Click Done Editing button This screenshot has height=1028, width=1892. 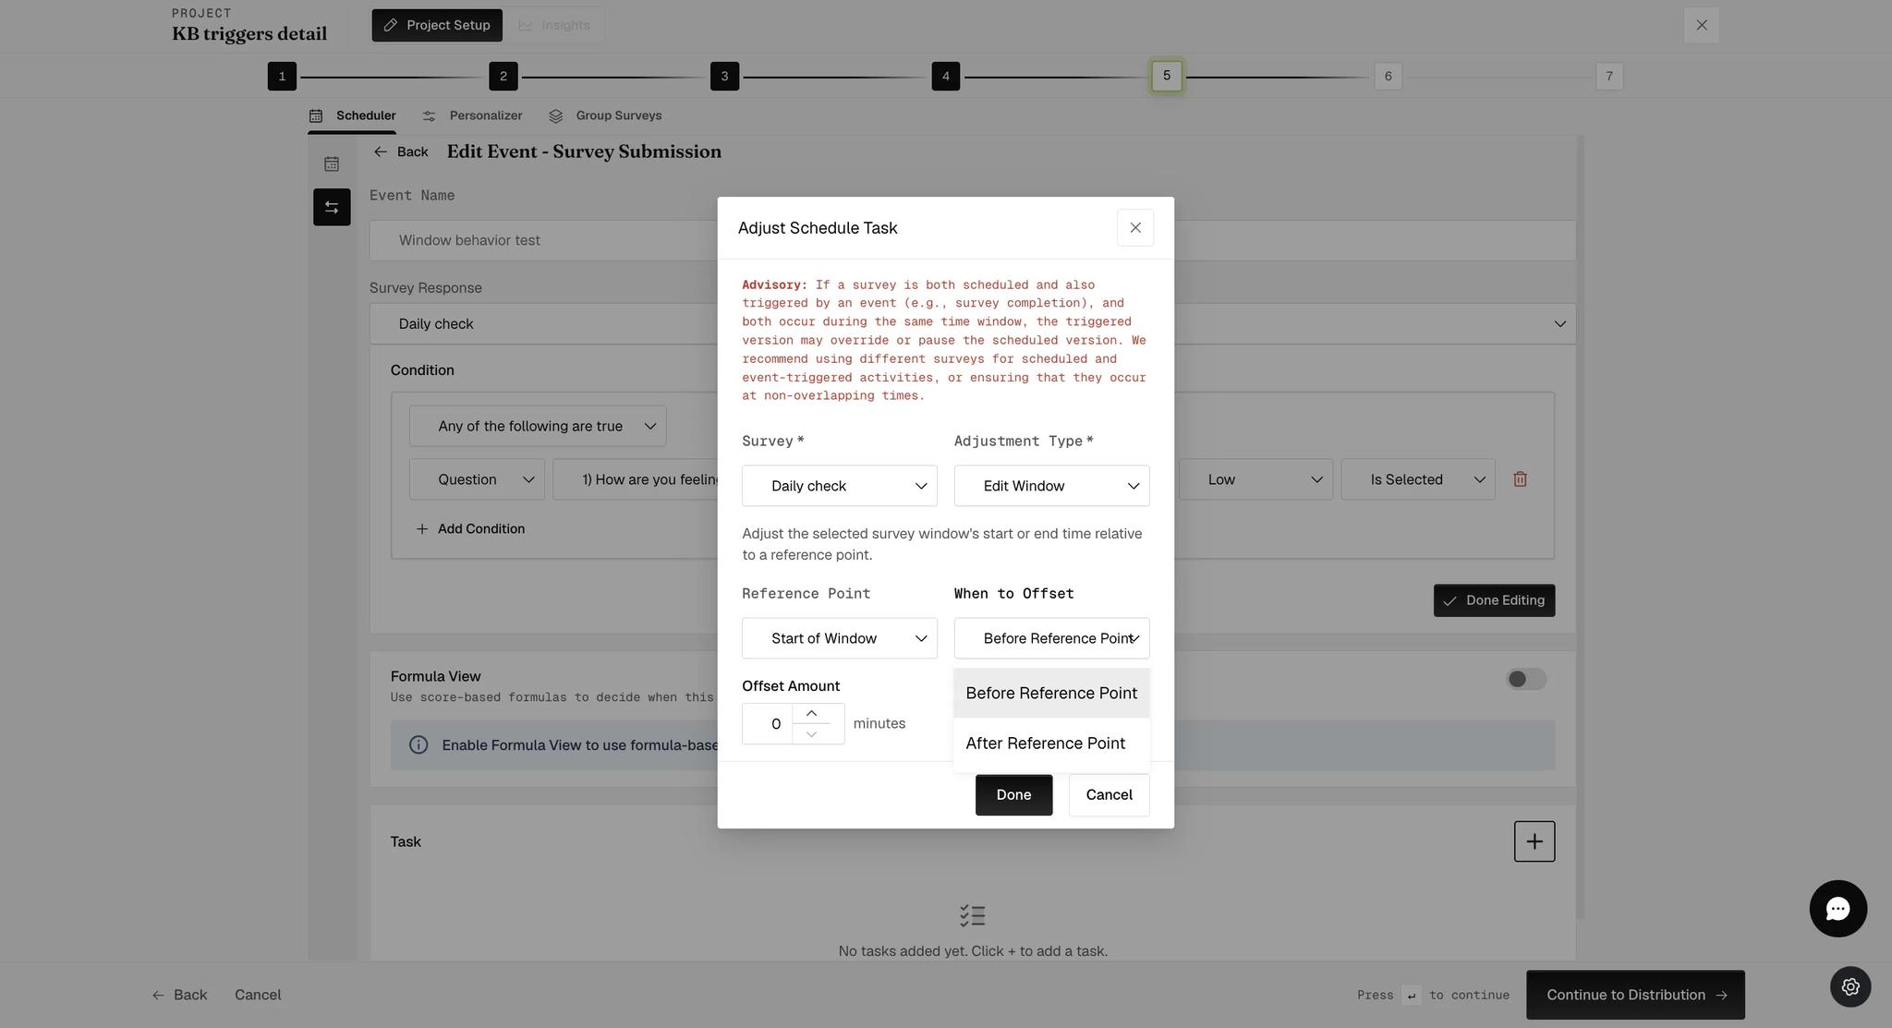[1494, 600]
